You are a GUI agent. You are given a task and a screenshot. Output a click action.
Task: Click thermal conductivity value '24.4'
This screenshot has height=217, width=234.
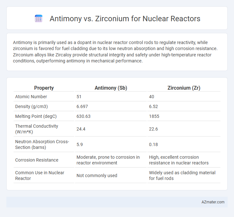click(81, 129)
